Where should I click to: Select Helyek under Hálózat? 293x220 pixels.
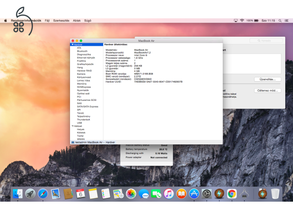[81, 129]
